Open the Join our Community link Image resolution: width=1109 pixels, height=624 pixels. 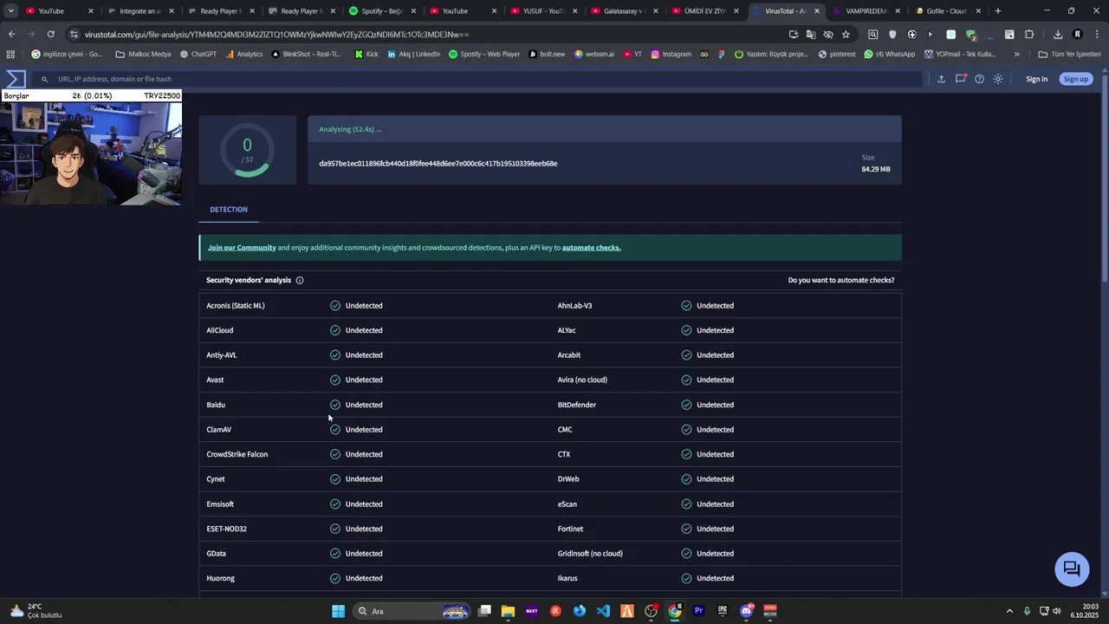[x=242, y=248]
